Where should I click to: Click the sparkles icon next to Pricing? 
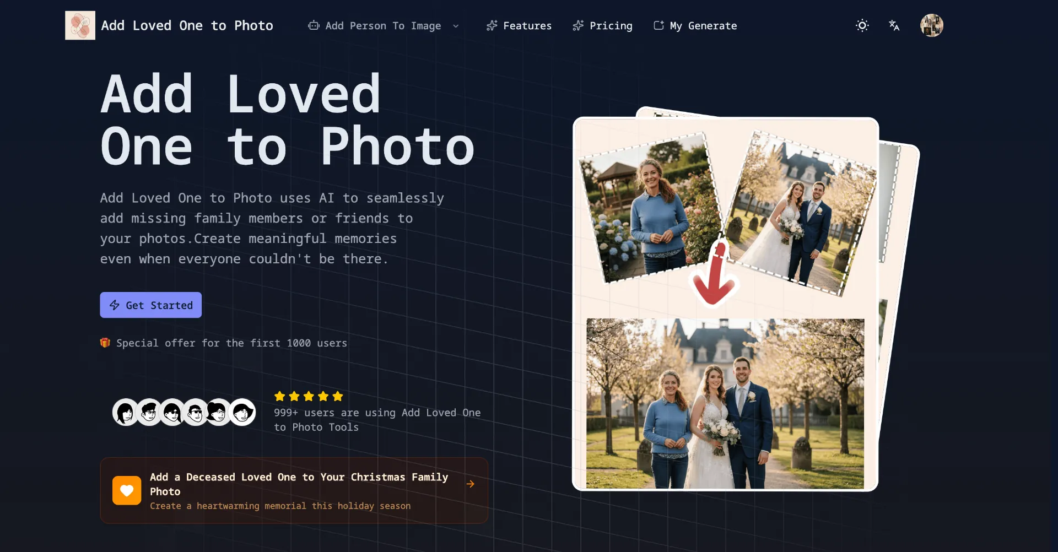(x=577, y=25)
